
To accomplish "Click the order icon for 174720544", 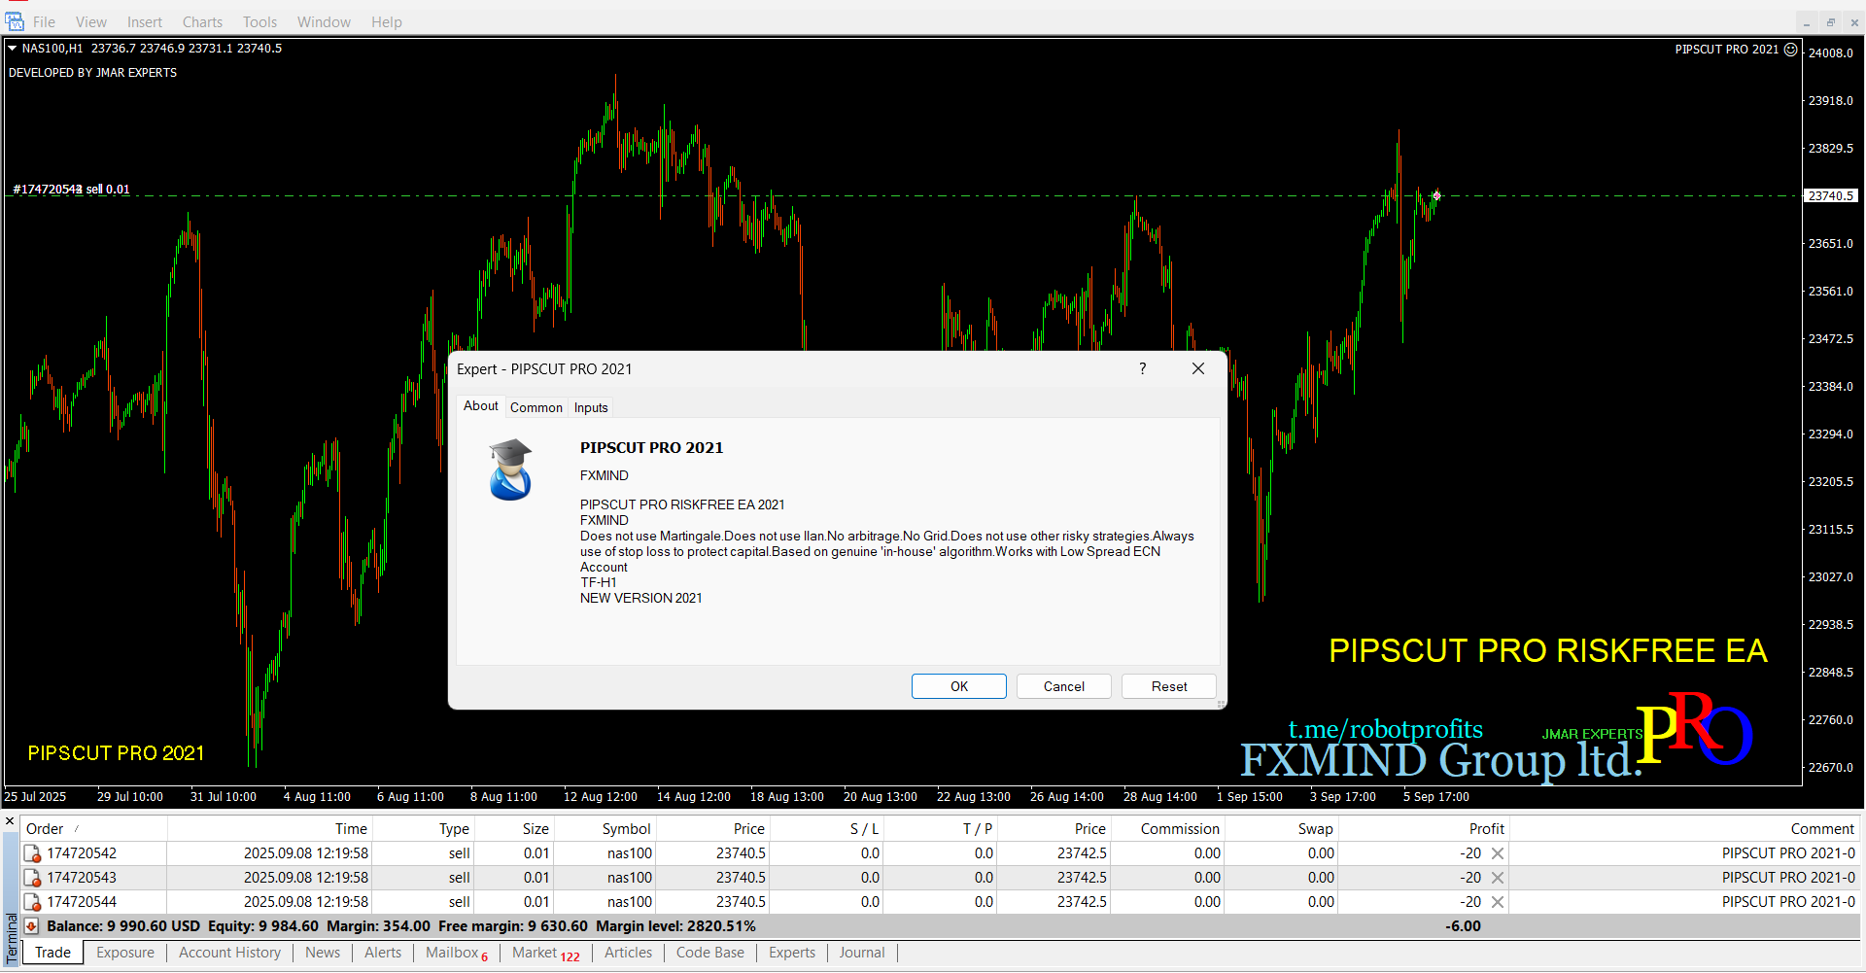I will point(32,902).
